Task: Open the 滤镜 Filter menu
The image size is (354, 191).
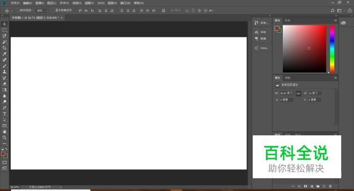Action: pyautogui.click(x=89, y=3)
